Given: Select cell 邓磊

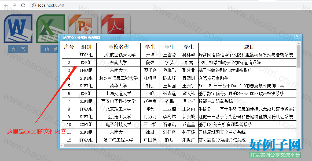Looking at the screenshot, I should point(150,109).
